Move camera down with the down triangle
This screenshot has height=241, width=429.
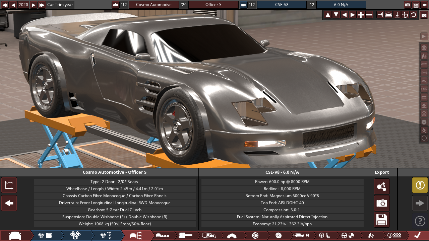(x=336, y=15)
